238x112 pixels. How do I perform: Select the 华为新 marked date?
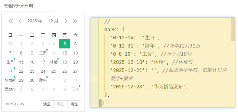pos(10,80)
